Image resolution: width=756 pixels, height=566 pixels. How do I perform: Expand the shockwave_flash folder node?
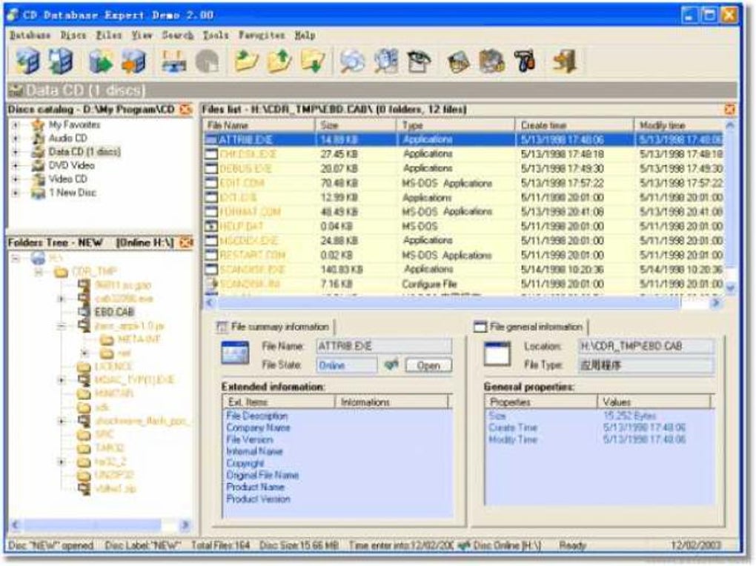62,422
